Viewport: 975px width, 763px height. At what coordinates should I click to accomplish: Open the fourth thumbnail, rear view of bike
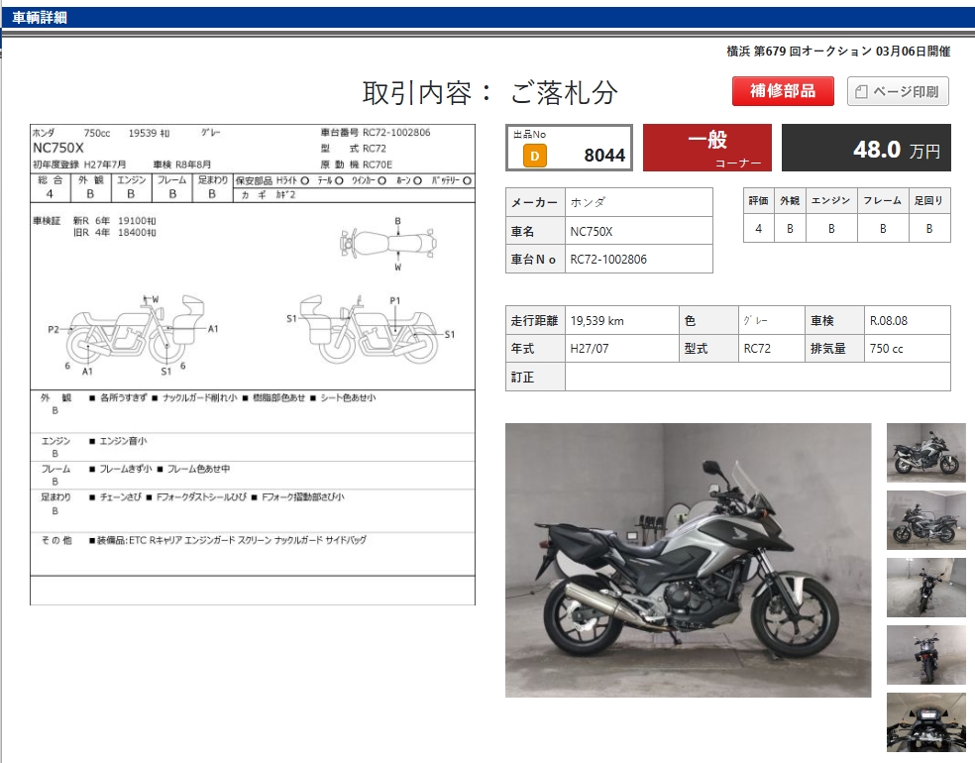click(x=925, y=654)
